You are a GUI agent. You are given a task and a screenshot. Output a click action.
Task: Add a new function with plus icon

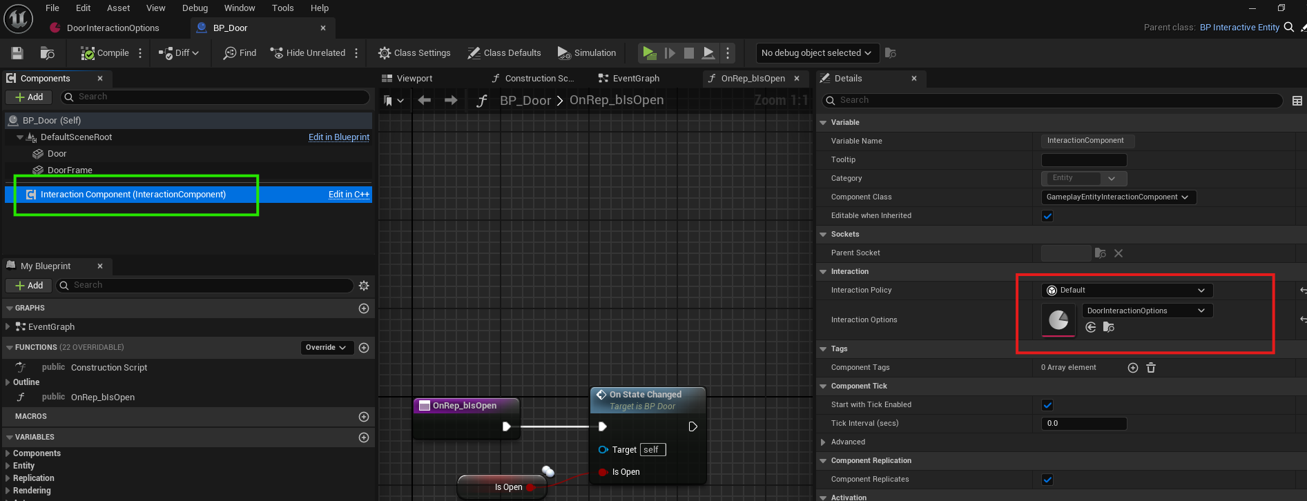[364, 348]
